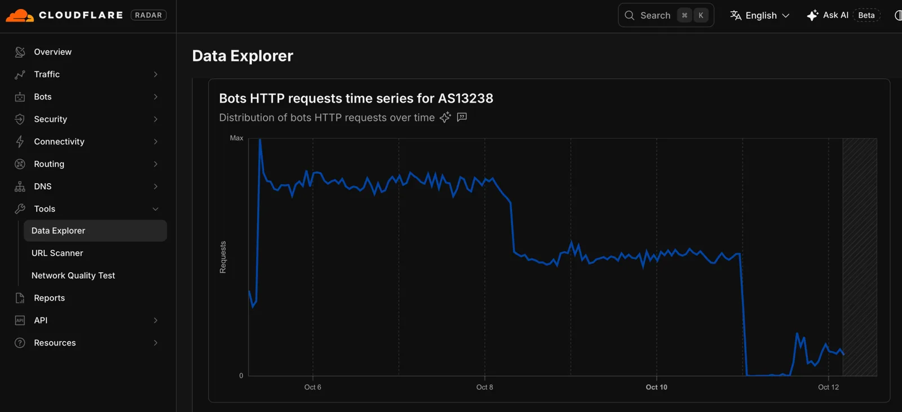Viewport: 902px width, 412px height.
Task: Toggle the theme switch at top right
Action: coord(897,15)
